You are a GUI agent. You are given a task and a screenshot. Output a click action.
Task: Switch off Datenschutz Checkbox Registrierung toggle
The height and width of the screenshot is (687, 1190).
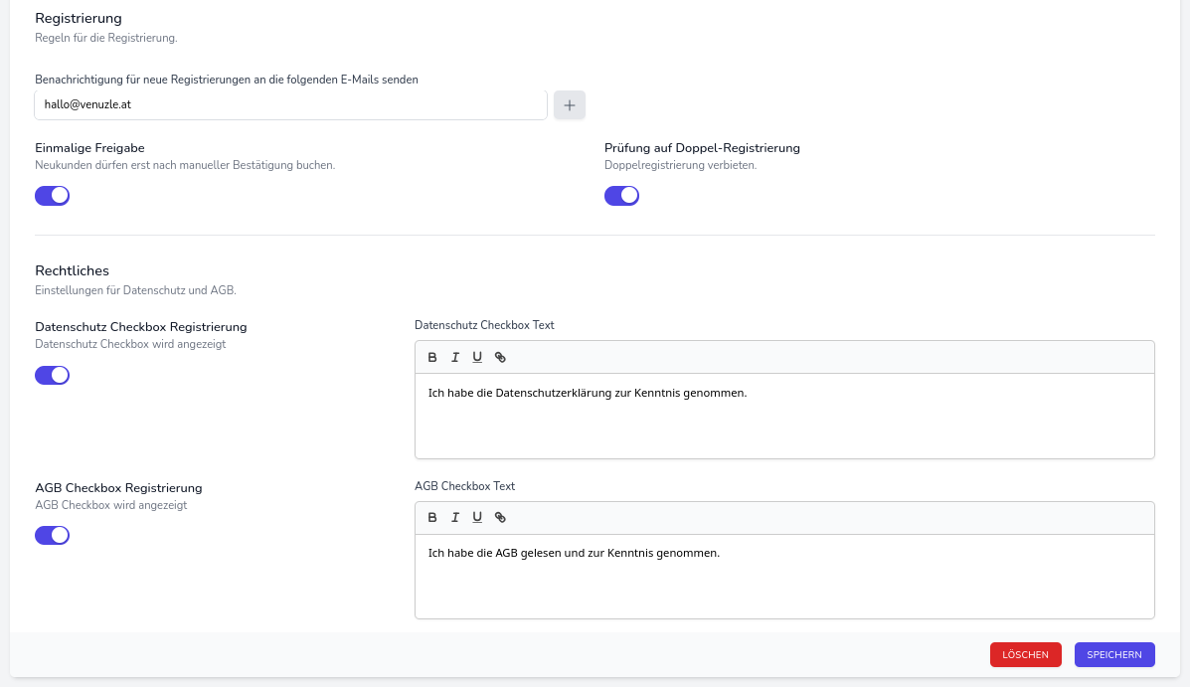52,376
